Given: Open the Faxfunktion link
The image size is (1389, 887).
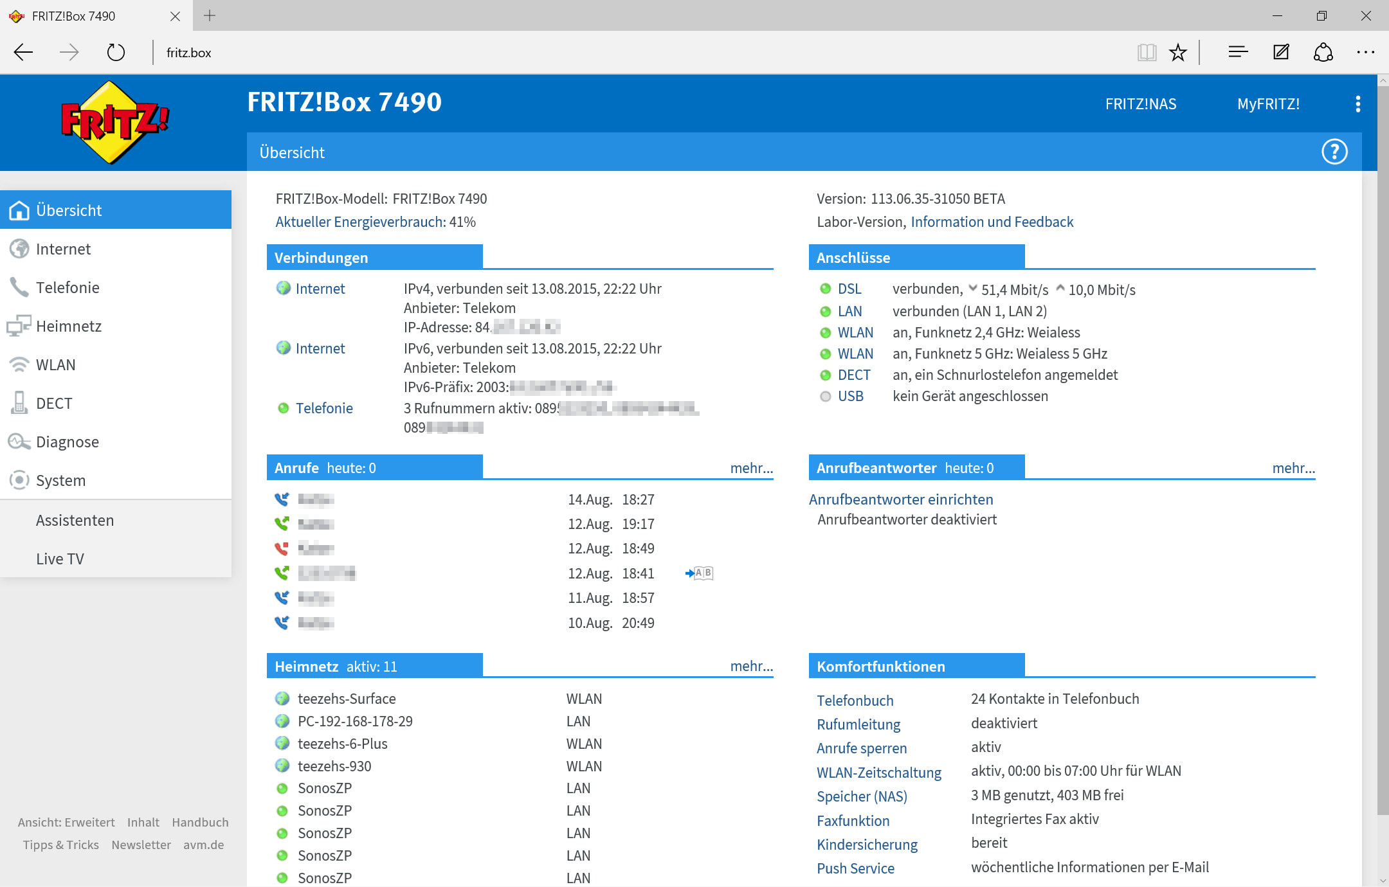Looking at the screenshot, I should (x=853, y=821).
